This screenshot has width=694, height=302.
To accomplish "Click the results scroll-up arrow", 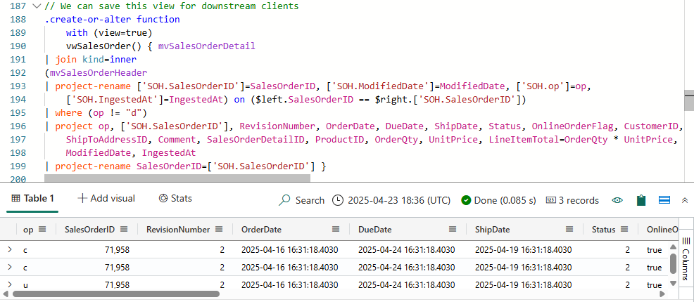I will click(x=673, y=247).
